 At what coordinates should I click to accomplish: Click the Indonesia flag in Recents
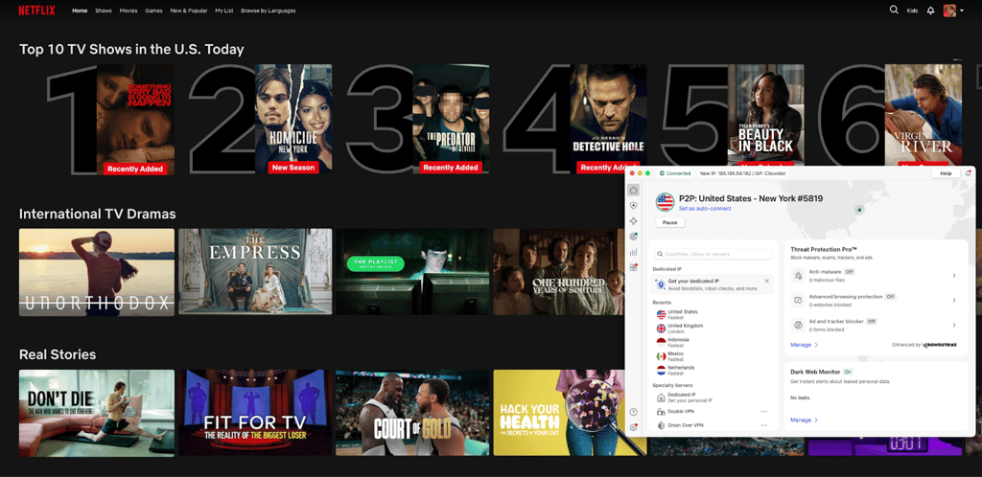[x=661, y=342]
